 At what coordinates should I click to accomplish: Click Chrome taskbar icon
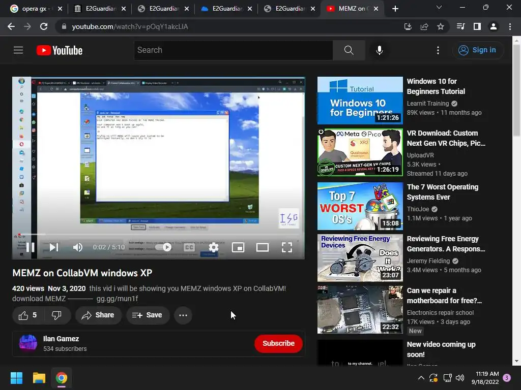coord(62,378)
